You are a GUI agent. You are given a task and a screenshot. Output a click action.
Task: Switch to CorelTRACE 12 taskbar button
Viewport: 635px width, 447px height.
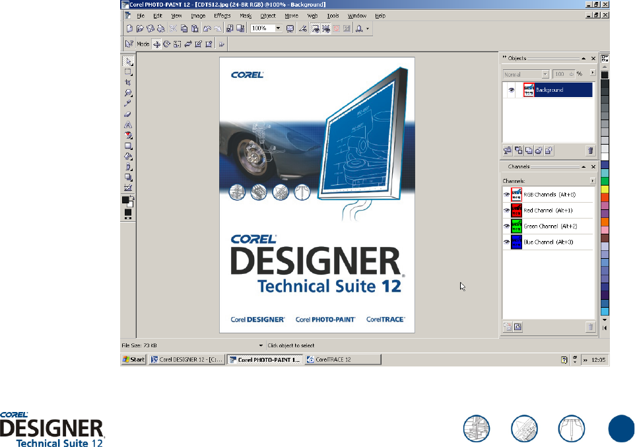343,359
